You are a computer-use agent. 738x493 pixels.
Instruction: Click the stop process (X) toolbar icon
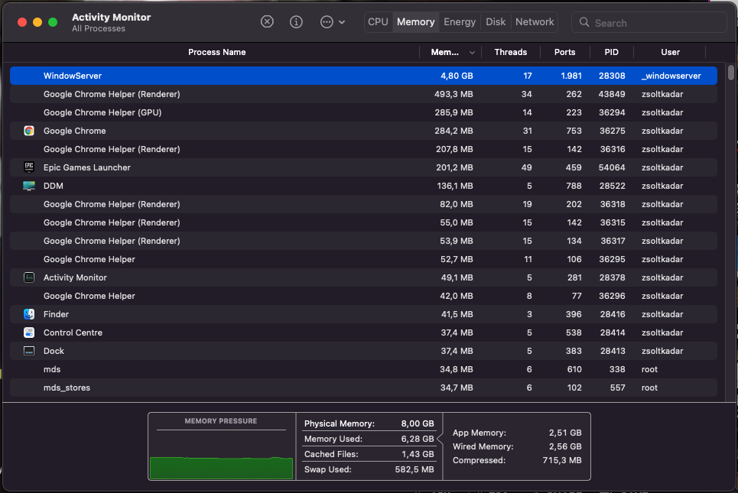267,21
